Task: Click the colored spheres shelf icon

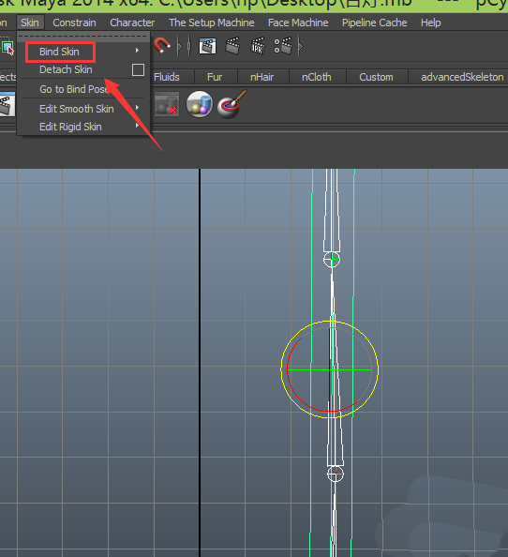Action: coord(200,104)
